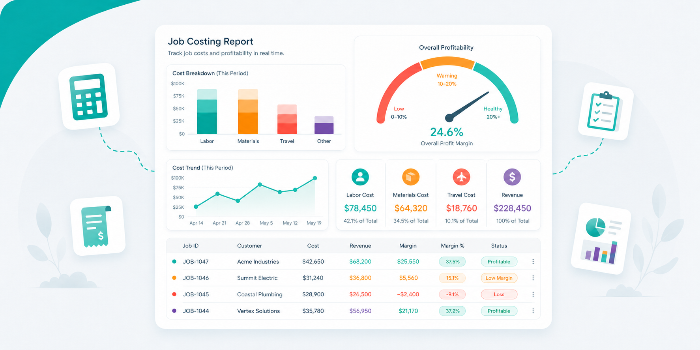The image size is (700, 350).
Task: Click the Profitable badge for Vertex Solutions
Action: click(x=499, y=311)
